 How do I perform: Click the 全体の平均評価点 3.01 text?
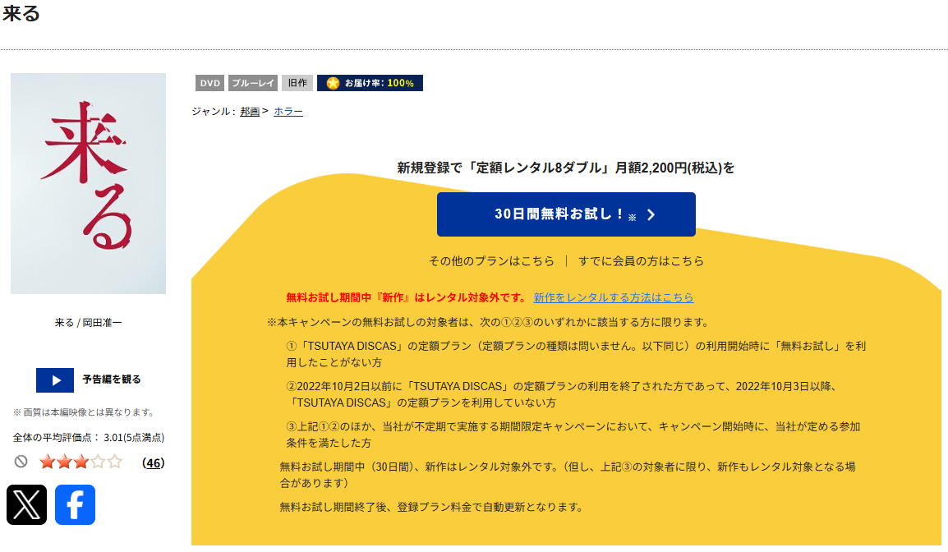[x=89, y=438]
